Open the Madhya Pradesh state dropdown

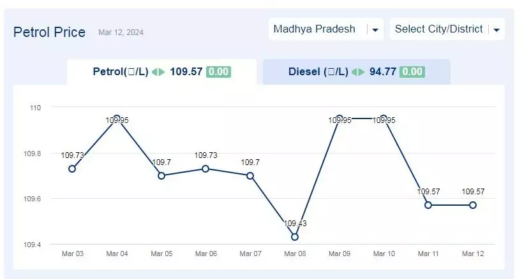(326, 29)
